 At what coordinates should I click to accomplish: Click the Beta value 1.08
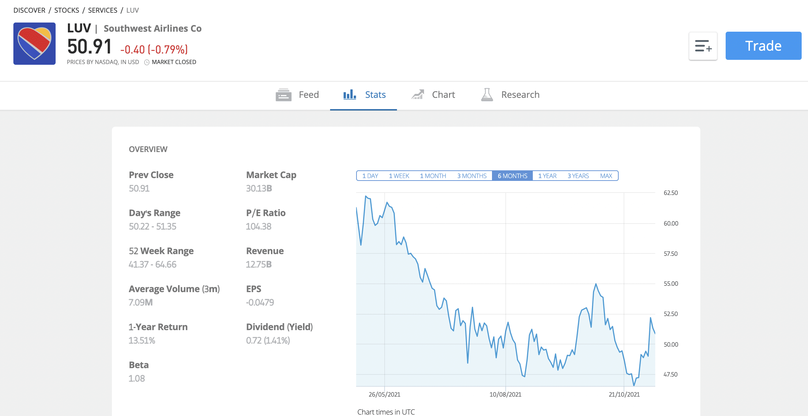pos(137,378)
